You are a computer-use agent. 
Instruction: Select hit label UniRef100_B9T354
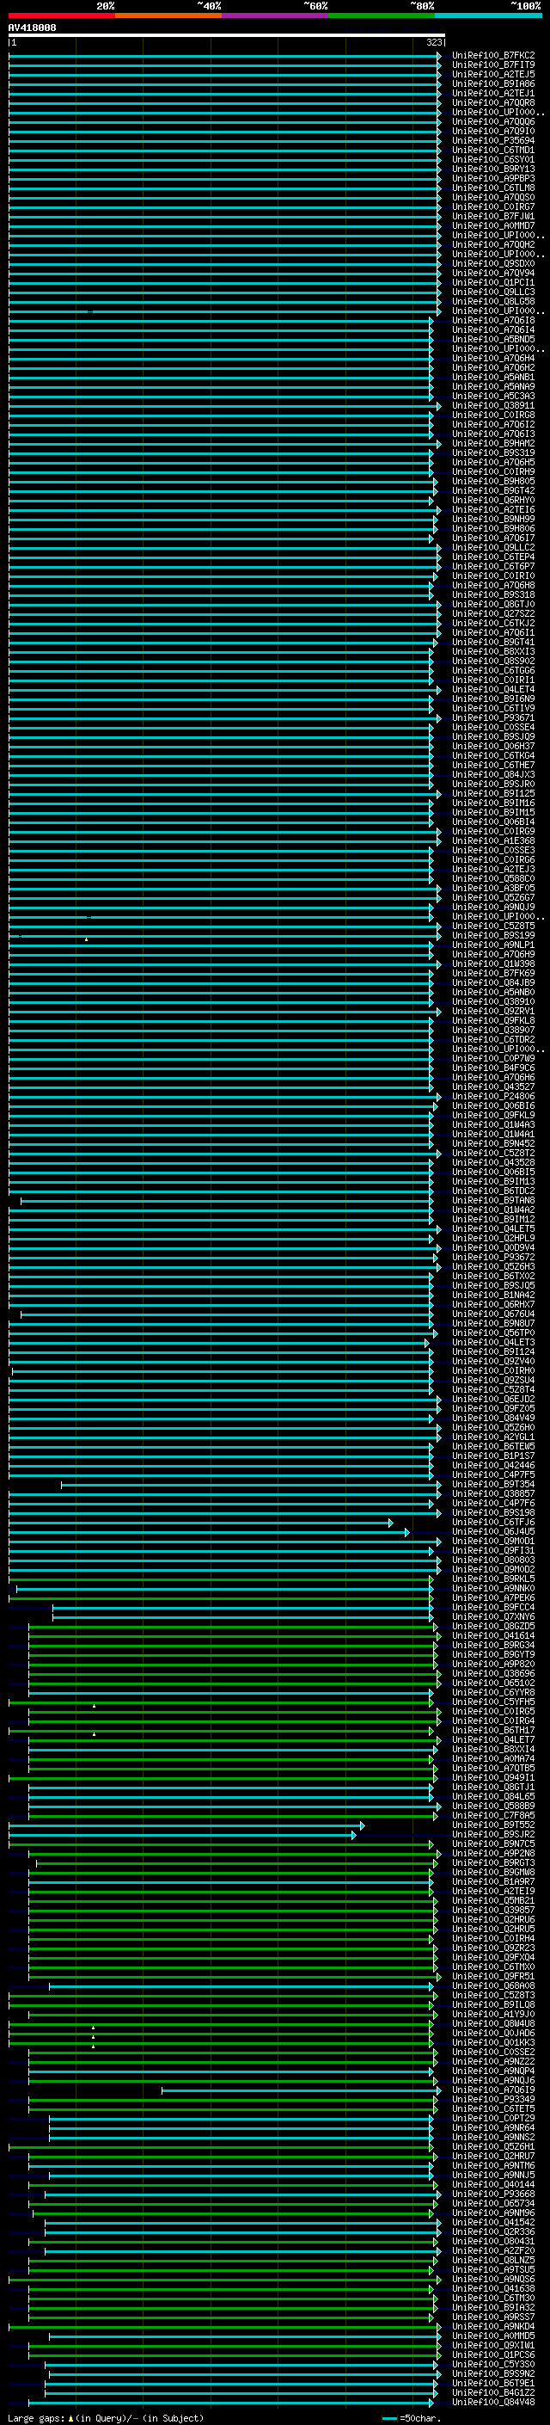493,1485
